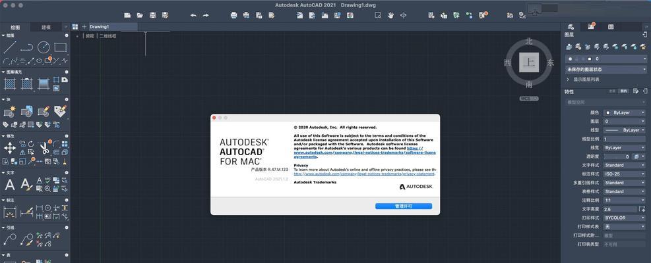Screen dimensions: 651x263
Task: Click the color swatch in 颜色 ByLayer row
Action: (x=609, y=112)
